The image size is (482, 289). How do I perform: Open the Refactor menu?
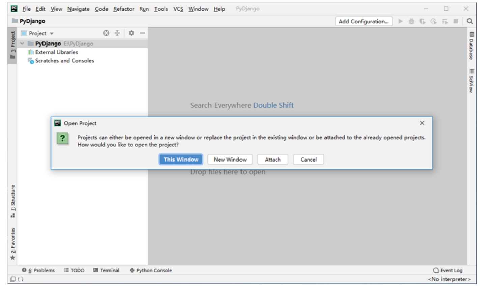click(x=123, y=9)
